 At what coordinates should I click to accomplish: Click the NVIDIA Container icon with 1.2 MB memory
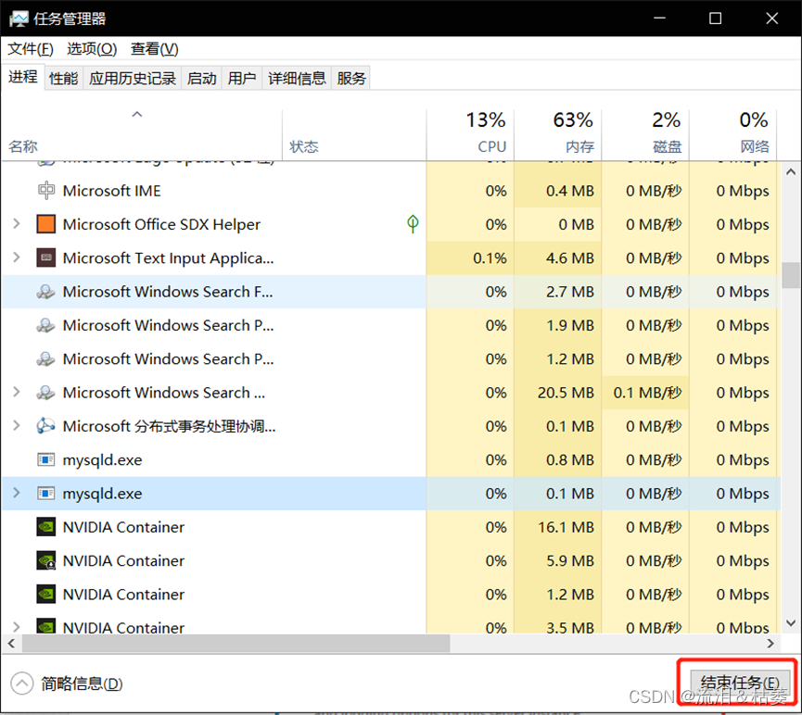click(x=46, y=595)
